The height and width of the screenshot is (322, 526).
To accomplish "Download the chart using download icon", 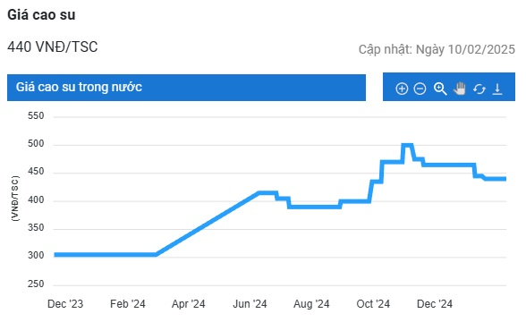I will (497, 89).
